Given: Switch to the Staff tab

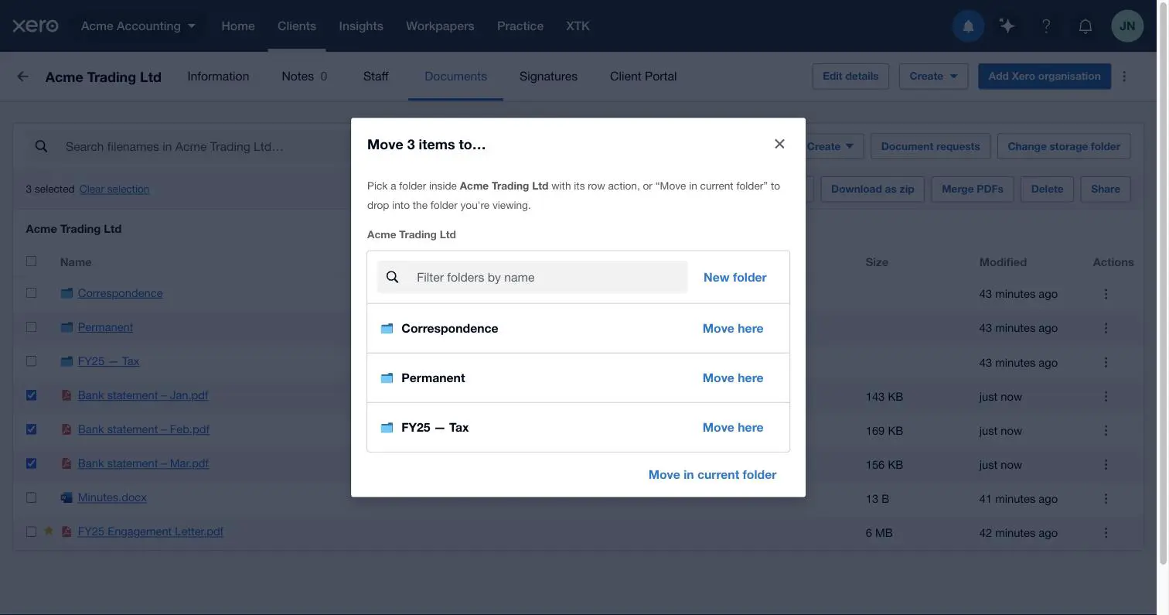Looking at the screenshot, I should (376, 76).
